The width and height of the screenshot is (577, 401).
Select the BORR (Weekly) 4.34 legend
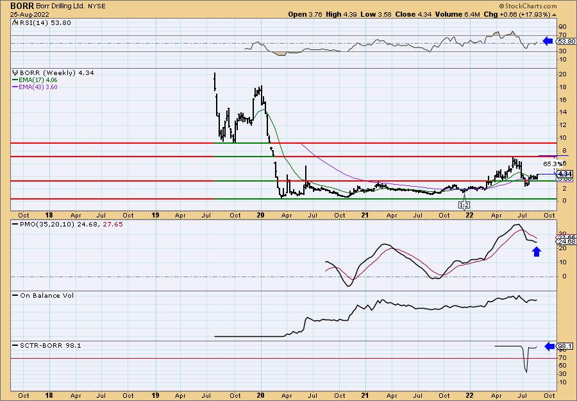[56, 73]
